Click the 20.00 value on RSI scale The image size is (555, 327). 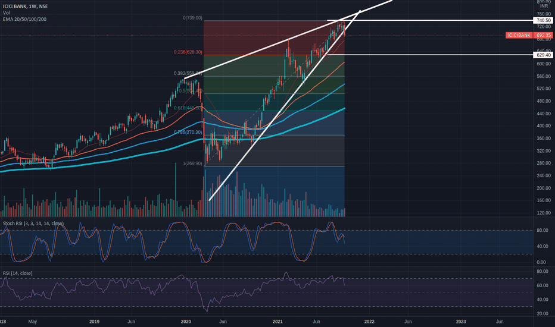[542, 313]
